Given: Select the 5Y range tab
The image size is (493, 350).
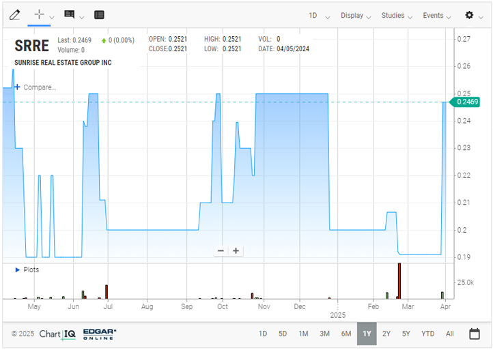Looking at the screenshot, I should coord(406,334).
